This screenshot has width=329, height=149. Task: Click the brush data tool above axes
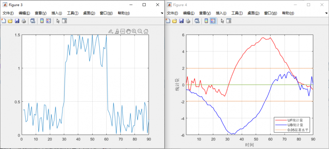point(117,31)
